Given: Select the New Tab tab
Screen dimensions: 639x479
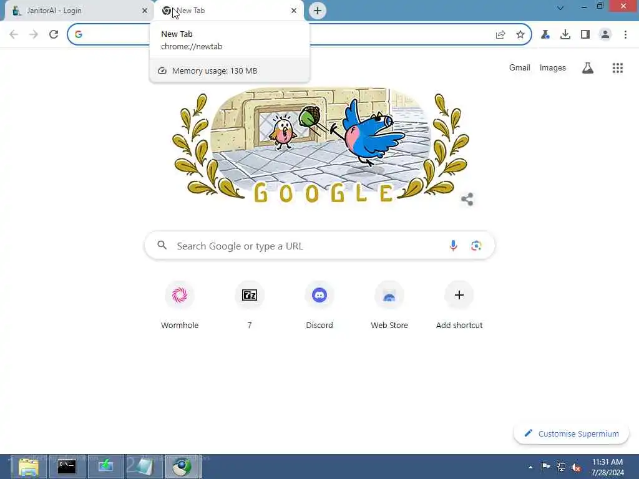Looking at the screenshot, I should click(229, 11).
